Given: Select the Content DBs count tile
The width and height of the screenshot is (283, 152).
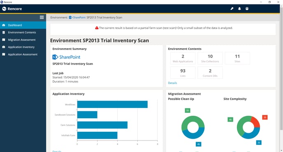Looking at the screenshot, I should [x=210, y=72].
